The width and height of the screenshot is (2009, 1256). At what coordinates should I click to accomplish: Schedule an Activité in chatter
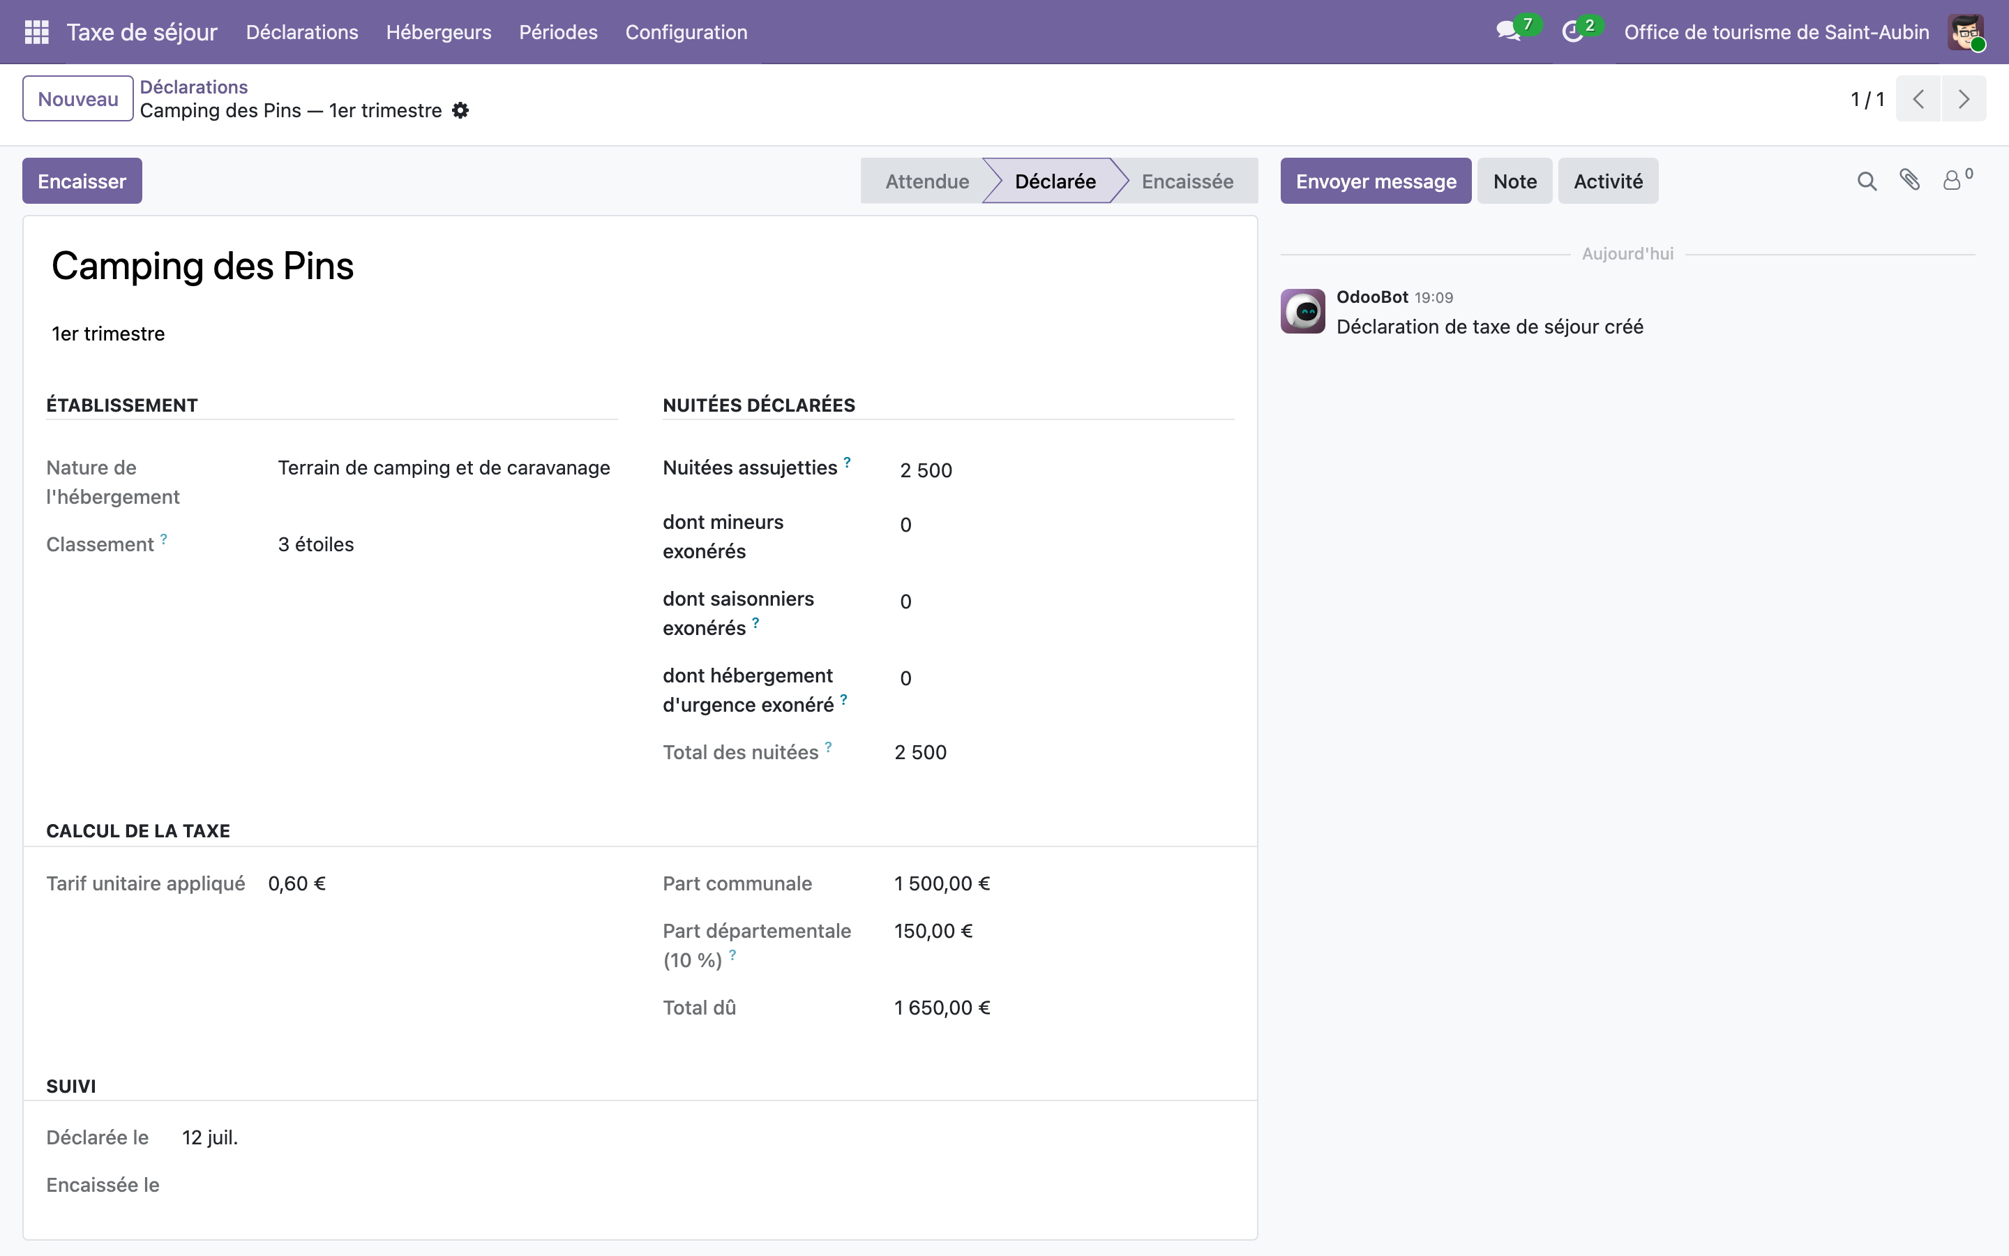pyautogui.click(x=1608, y=181)
